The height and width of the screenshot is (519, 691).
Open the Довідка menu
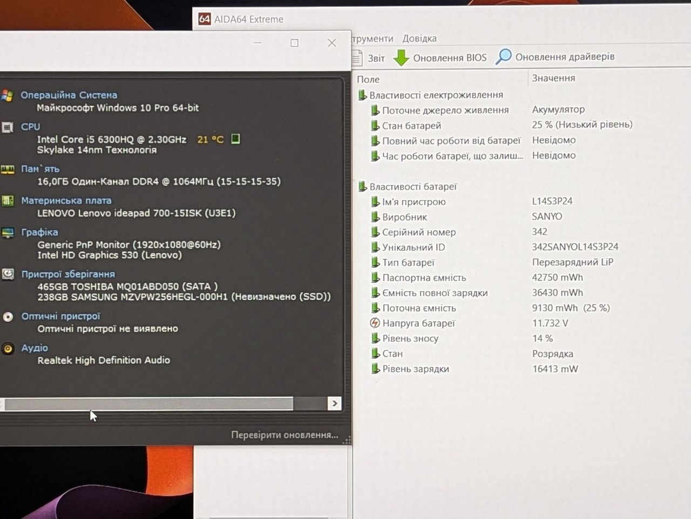pos(419,39)
